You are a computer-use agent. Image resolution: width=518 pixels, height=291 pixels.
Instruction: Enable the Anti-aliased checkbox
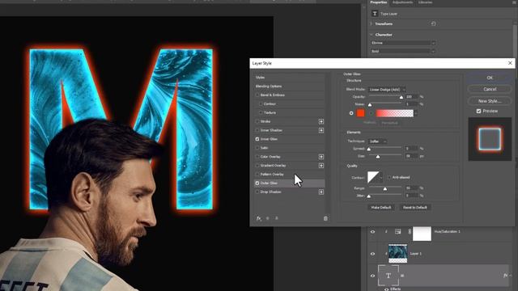click(389, 178)
